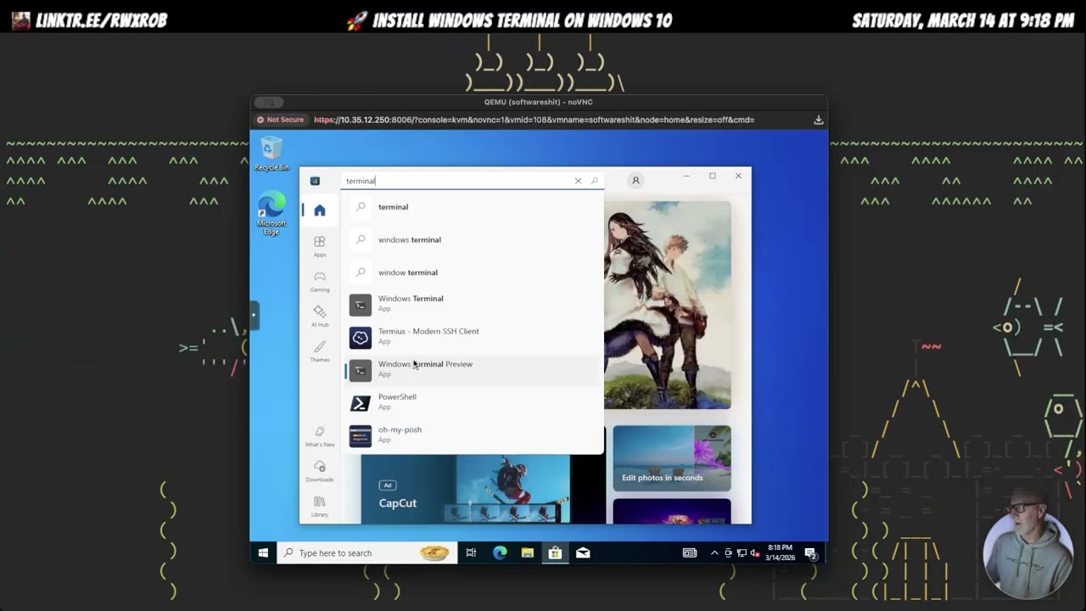Open Themes in Store sidebar
Image resolution: width=1086 pixels, height=611 pixels.
[320, 351]
